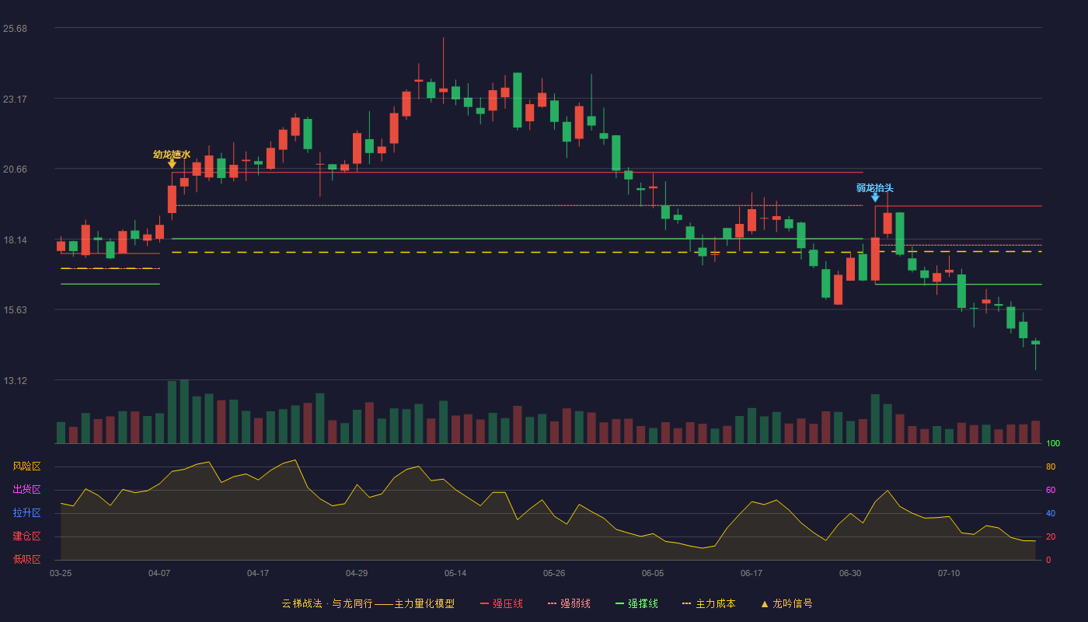Viewport: 1088px width, 622px height.
Task: Click the 弱龙抬头 signal label
Action: tap(875, 187)
